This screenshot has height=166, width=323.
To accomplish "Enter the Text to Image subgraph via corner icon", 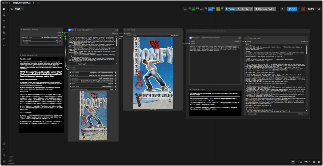I will click(x=117, y=30).
